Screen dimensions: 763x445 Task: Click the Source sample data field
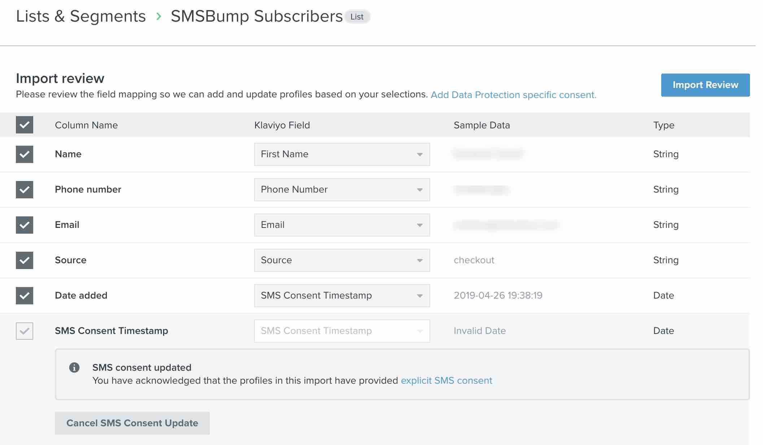pyautogui.click(x=474, y=260)
